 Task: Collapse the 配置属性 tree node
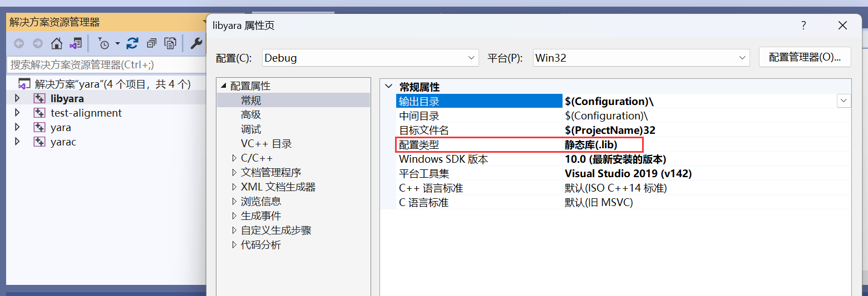[x=224, y=86]
